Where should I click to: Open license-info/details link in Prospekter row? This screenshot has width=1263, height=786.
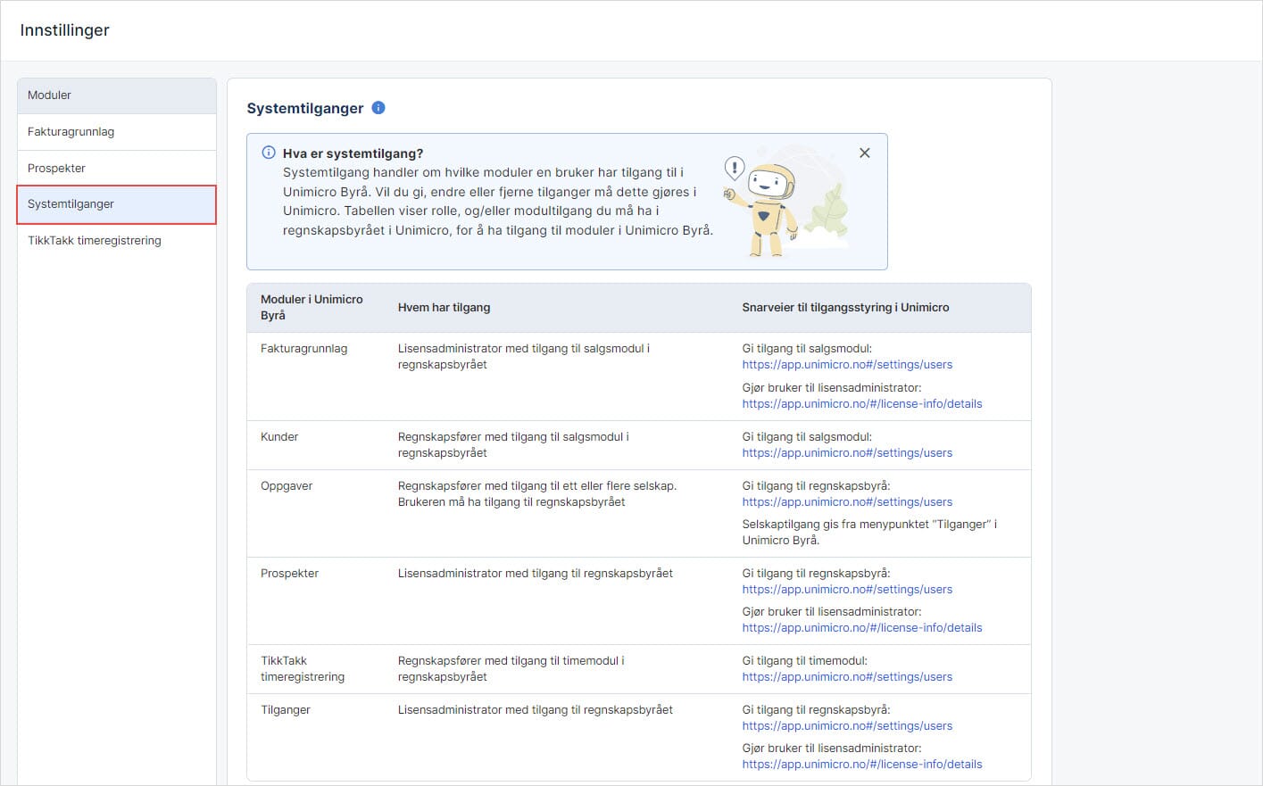861,628
